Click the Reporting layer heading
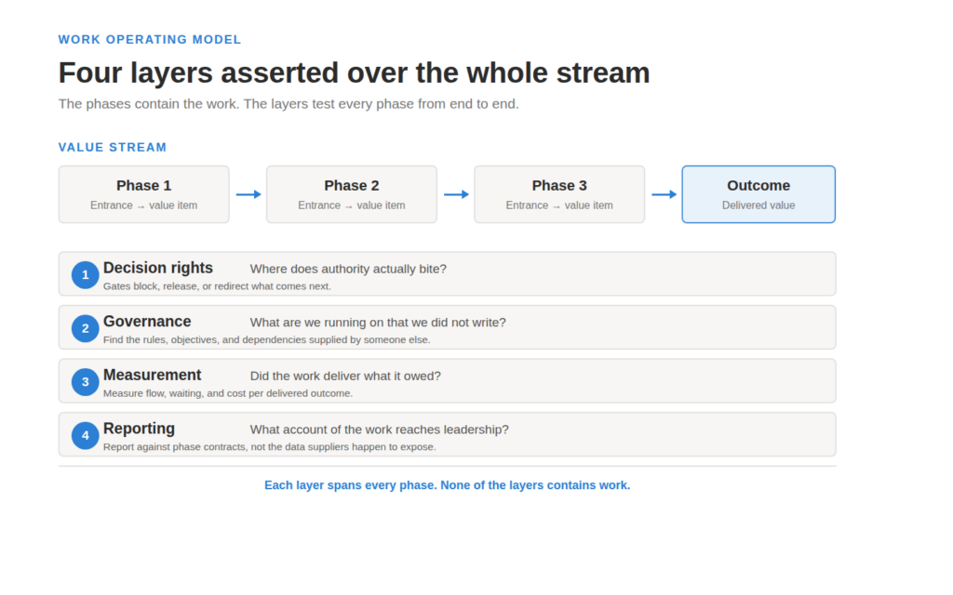 pyautogui.click(x=140, y=429)
